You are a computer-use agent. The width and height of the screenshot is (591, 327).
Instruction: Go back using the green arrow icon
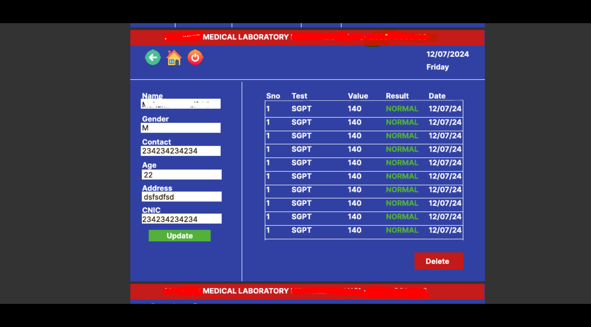coord(153,58)
